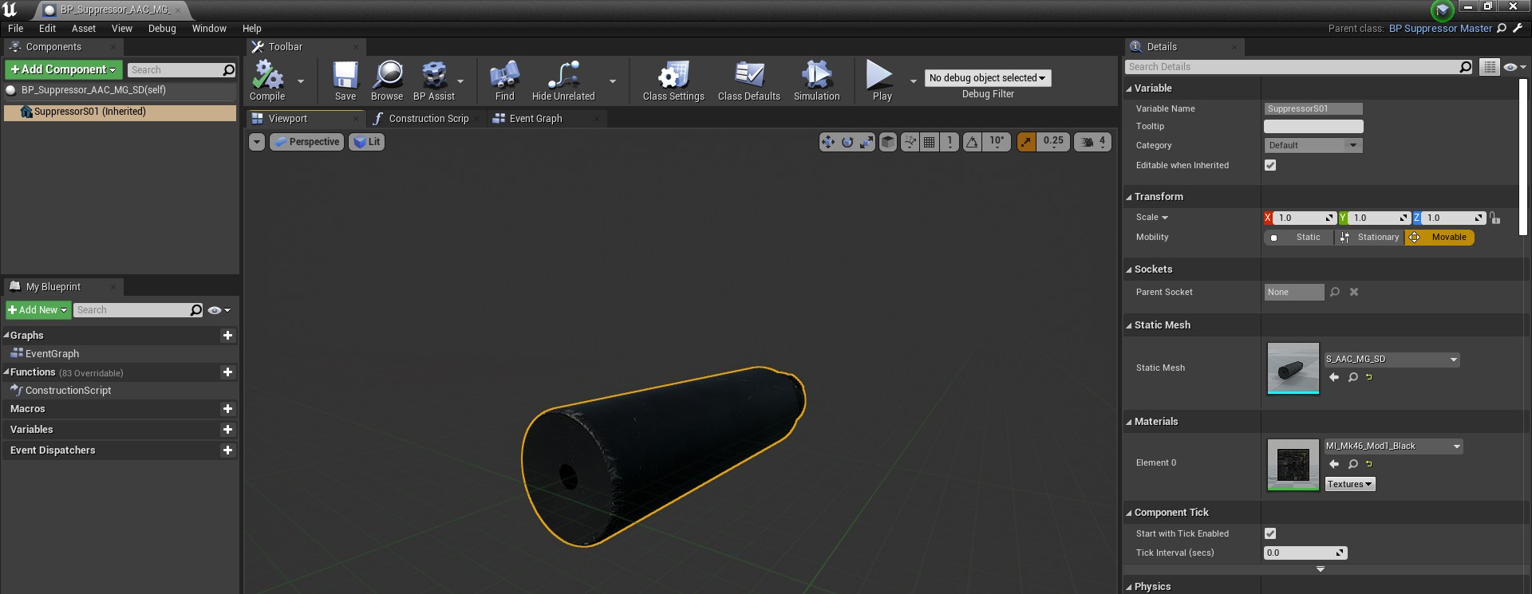This screenshot has width=1532, height=594.
Task: Clear Parent Socket with X icon
Action: point(1354,292)
